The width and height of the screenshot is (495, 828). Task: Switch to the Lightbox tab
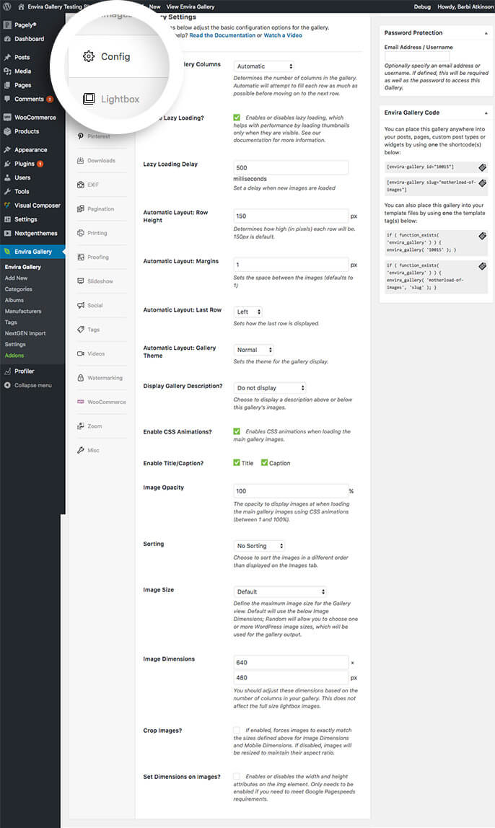pyautogui.click(x=111, y=99)
